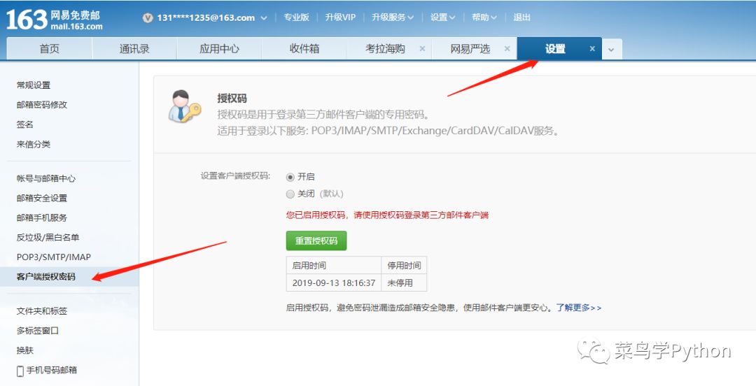Open the 网易严选 tab
This screenshot has height=386, width=756.
[470, 49]
